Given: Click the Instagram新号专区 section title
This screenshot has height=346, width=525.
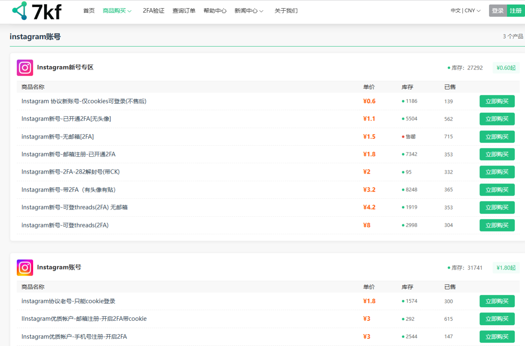Looking at the screenshot, I should point(65,67).
